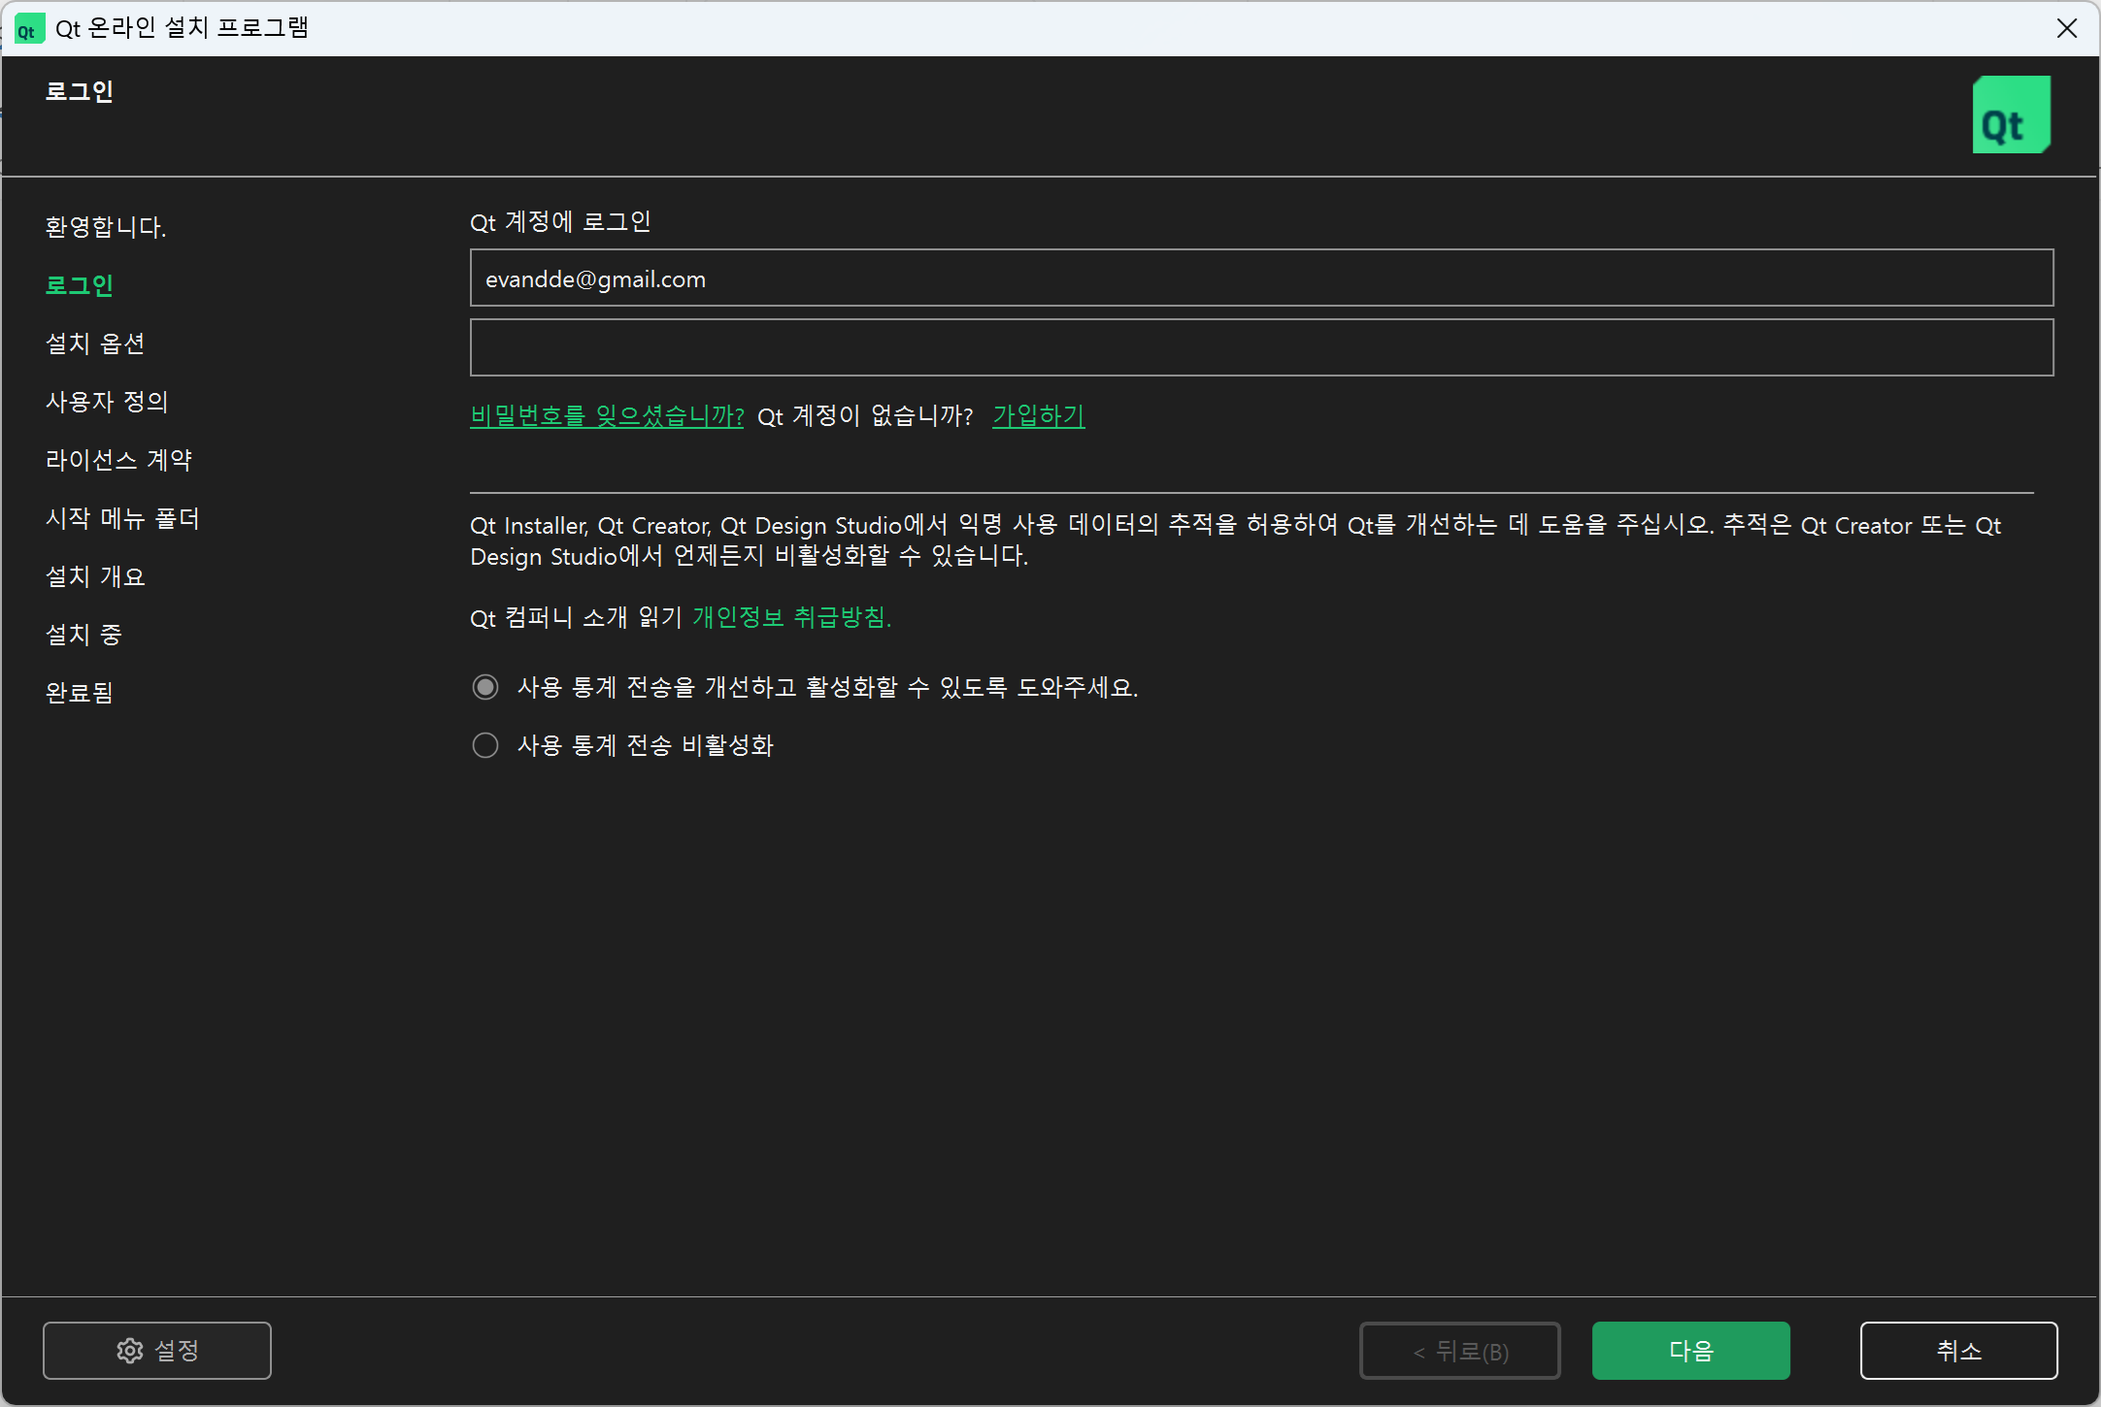2101x1407 pixels.
Task: Select the 사용 통계 전송 비활성화 option
Action: coord(485,744)
